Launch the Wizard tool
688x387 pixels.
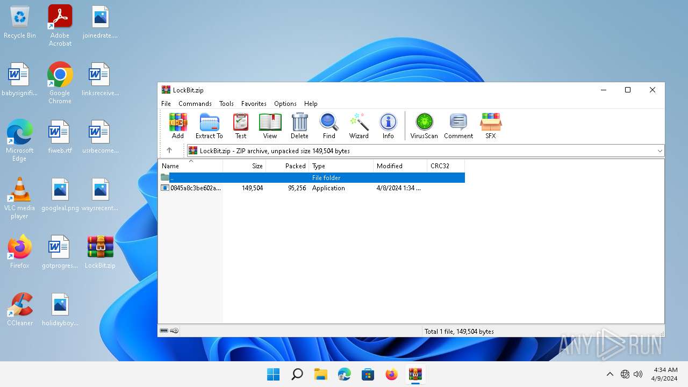(359, 126)
